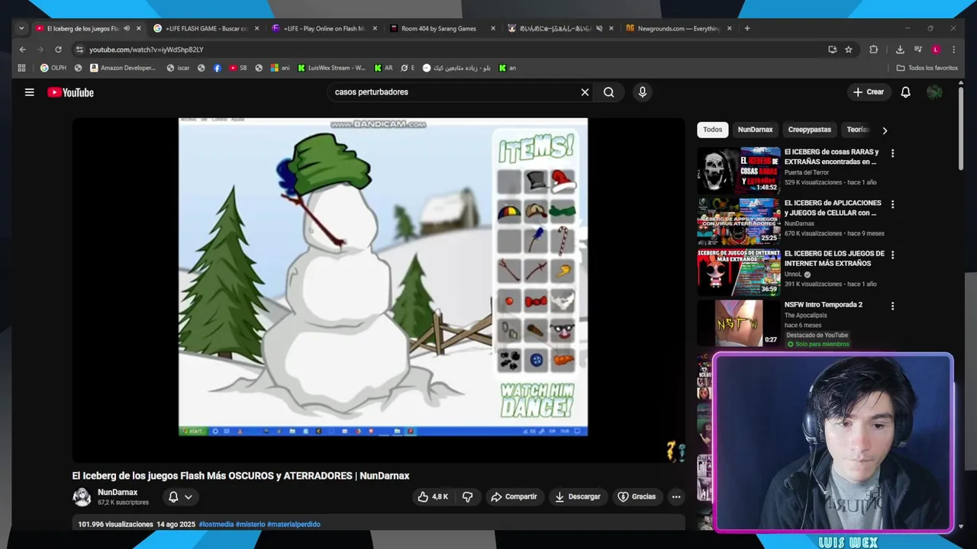Click Watch Him Dance in game video
977x549 pixels.
537,400
